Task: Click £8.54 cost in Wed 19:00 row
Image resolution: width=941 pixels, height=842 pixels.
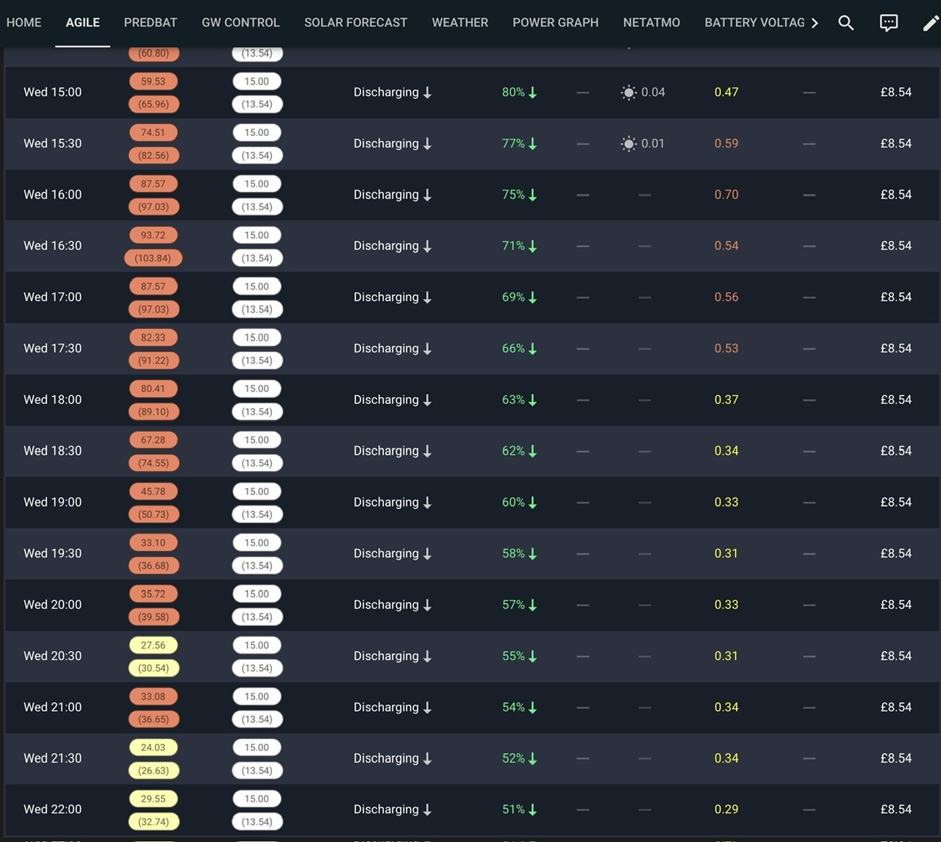Action: (896, 503)
